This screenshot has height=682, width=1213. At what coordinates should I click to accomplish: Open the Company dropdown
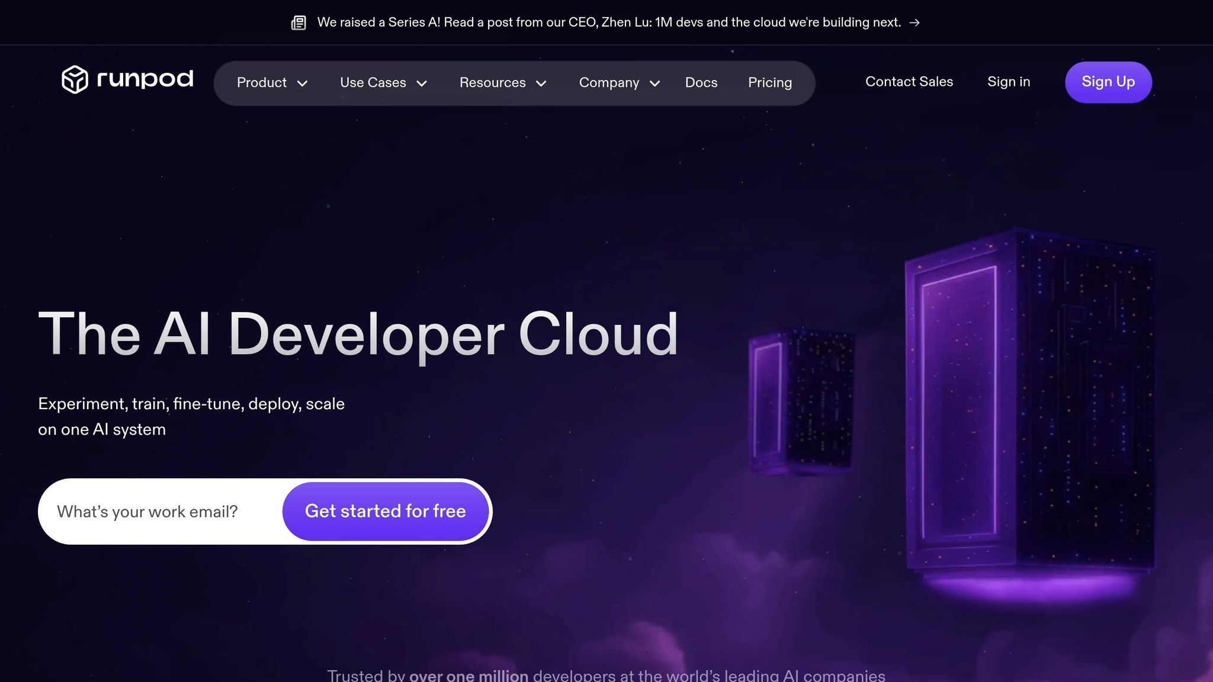(x=620, y=83)
